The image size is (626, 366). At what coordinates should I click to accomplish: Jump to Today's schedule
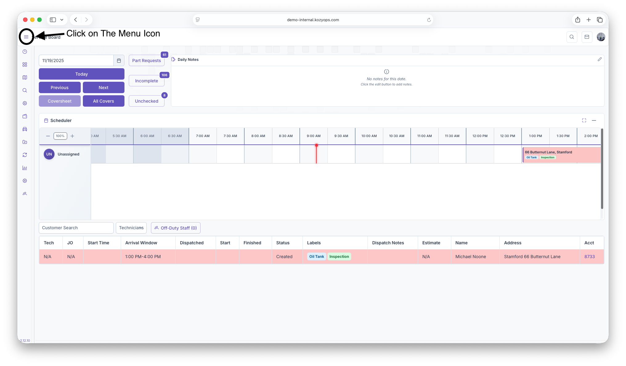[x=81, y=74]
